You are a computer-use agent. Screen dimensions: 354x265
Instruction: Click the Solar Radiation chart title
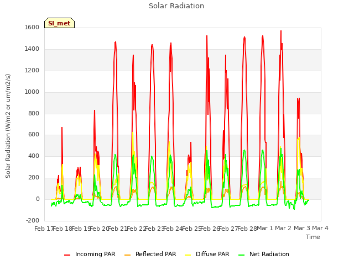click(x=176, y=6)
